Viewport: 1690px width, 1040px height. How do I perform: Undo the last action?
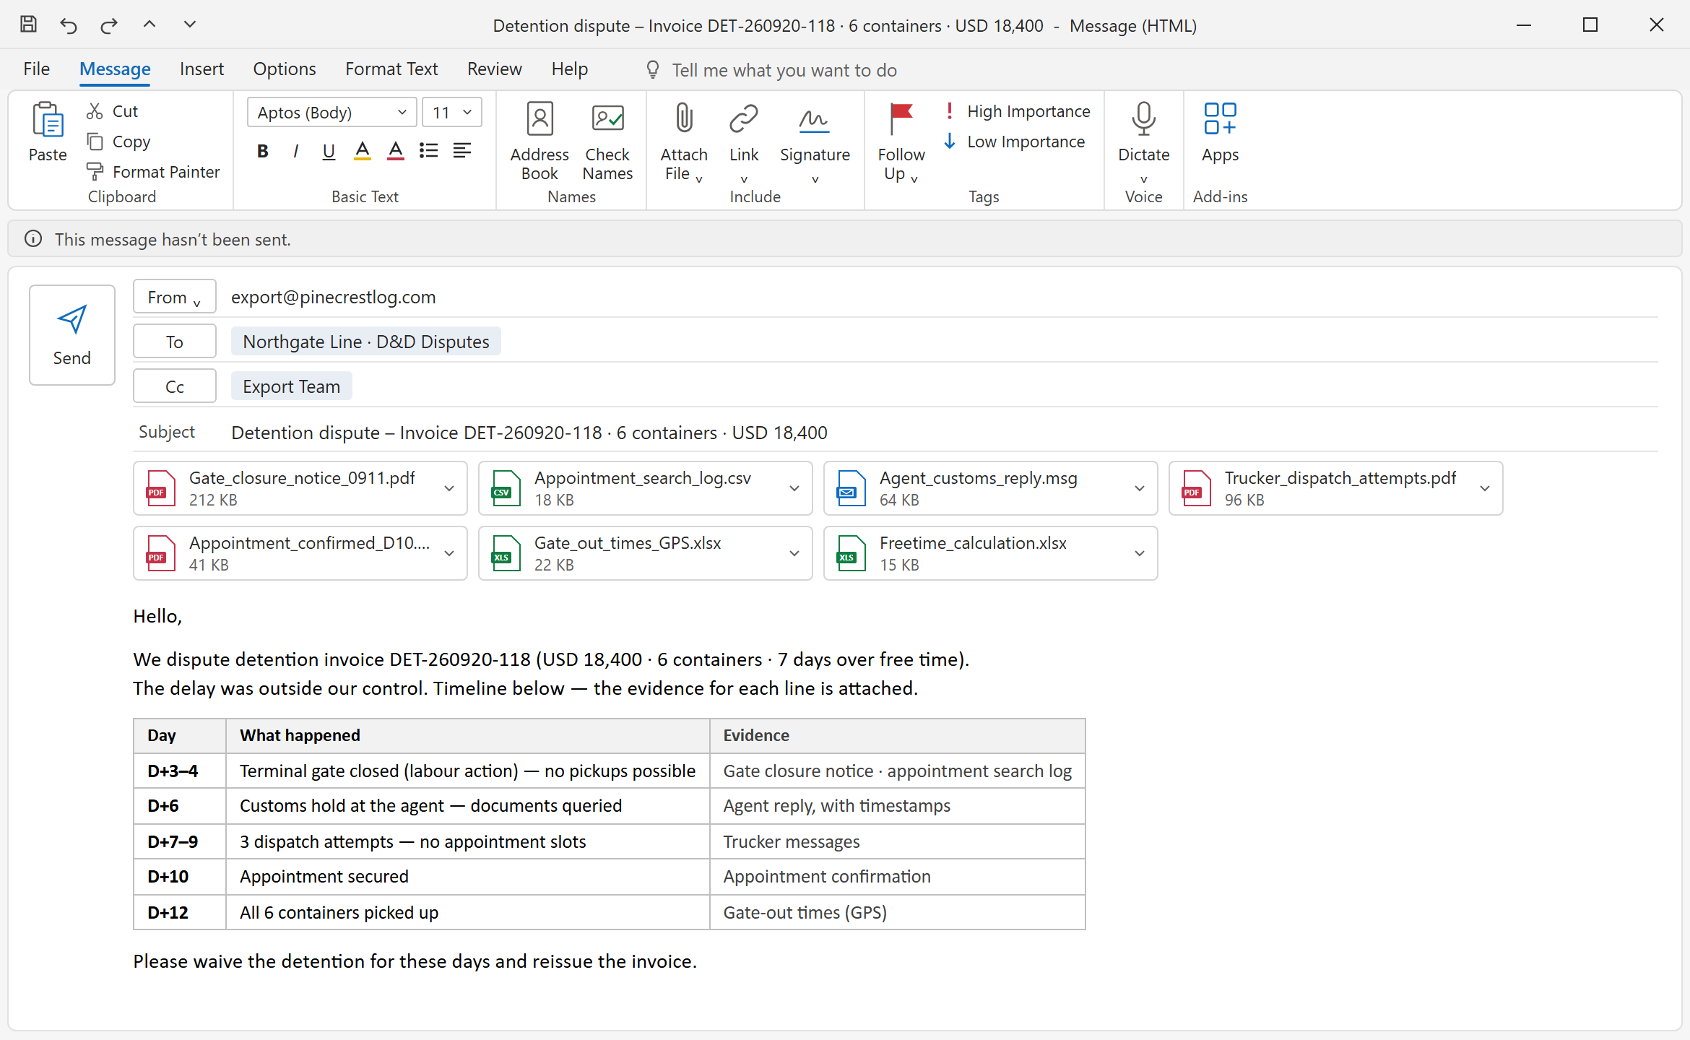point(68,25)
